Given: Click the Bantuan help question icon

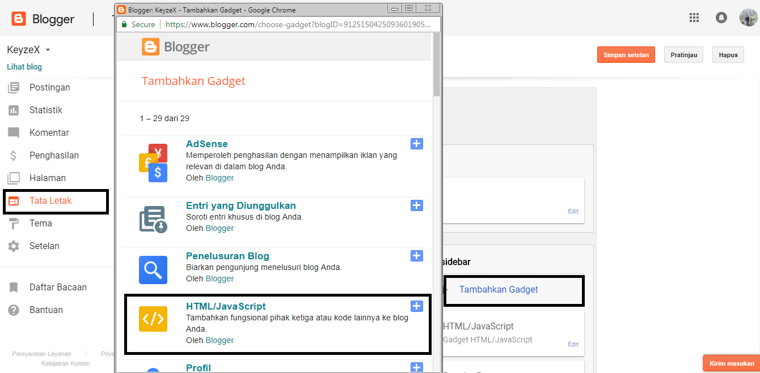Looking at the screenshot, I should (14, 310).
